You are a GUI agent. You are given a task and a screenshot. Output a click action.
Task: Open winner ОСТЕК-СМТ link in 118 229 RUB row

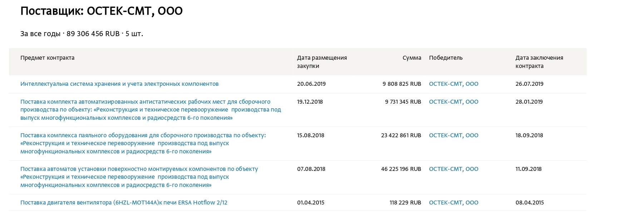453,203
